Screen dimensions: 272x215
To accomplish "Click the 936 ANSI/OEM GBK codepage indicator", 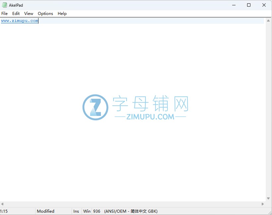I will [125, 211].
